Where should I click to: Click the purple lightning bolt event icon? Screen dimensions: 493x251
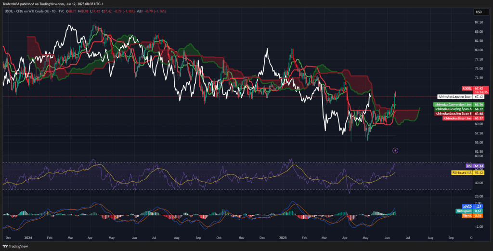point(395,150)
